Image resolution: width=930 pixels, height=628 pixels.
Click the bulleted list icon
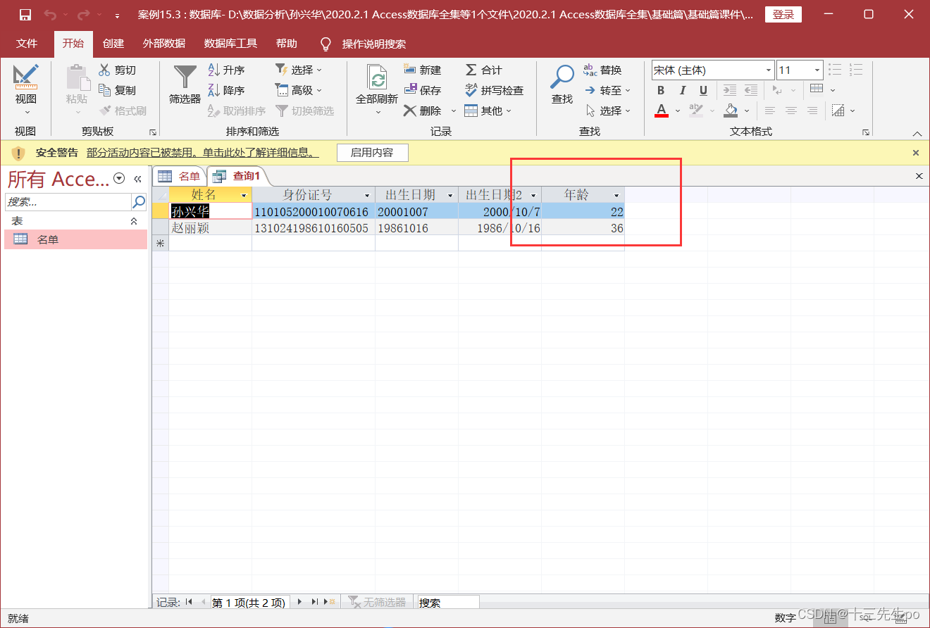pyautogui.click(x=835, y=70)
